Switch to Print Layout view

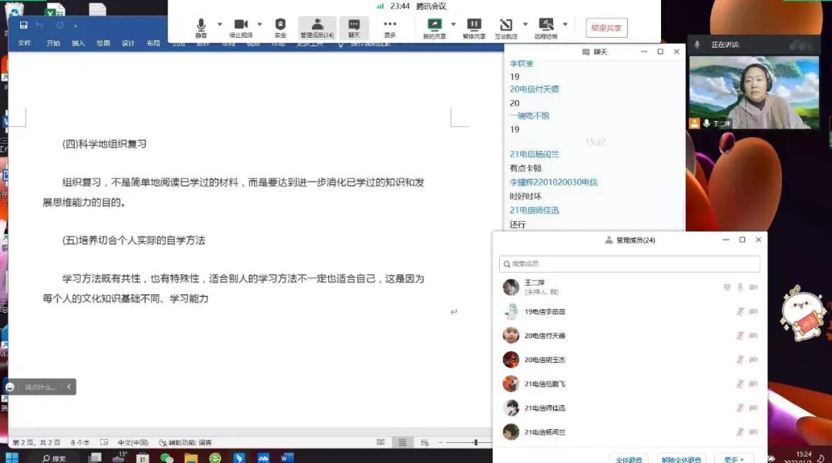(403, 442)
